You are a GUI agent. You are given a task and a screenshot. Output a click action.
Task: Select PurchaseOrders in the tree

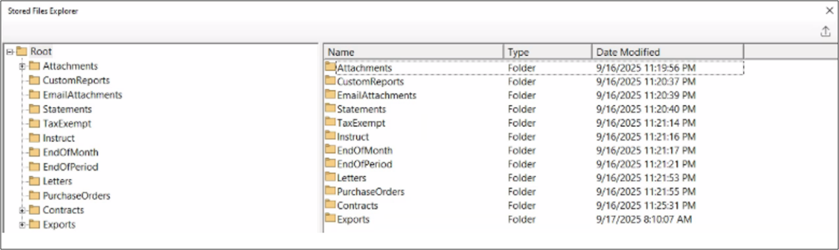76,196
